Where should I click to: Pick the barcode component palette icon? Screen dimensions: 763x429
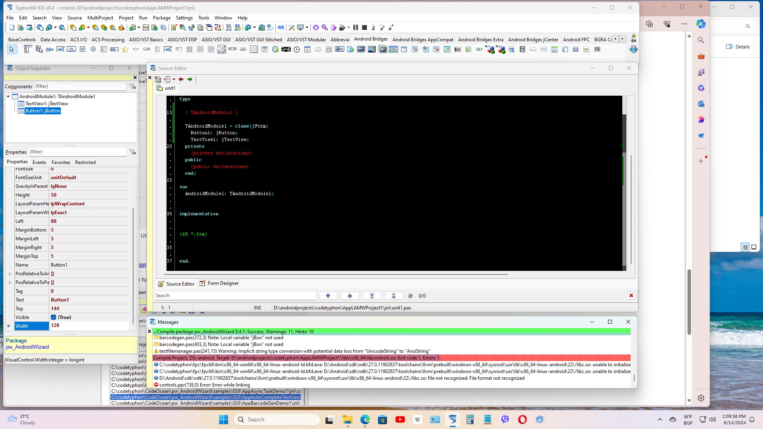[x=597, y=49]
